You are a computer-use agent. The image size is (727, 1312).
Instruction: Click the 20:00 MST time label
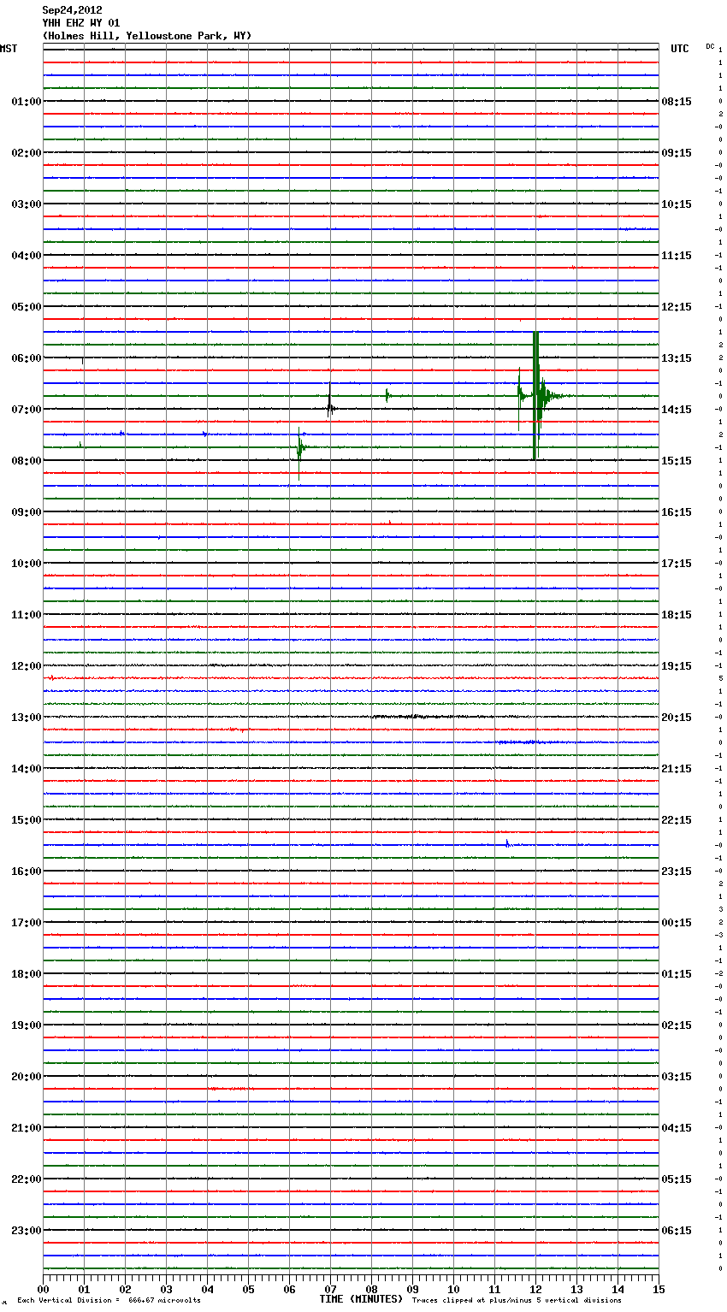[x=27, y=1077]
